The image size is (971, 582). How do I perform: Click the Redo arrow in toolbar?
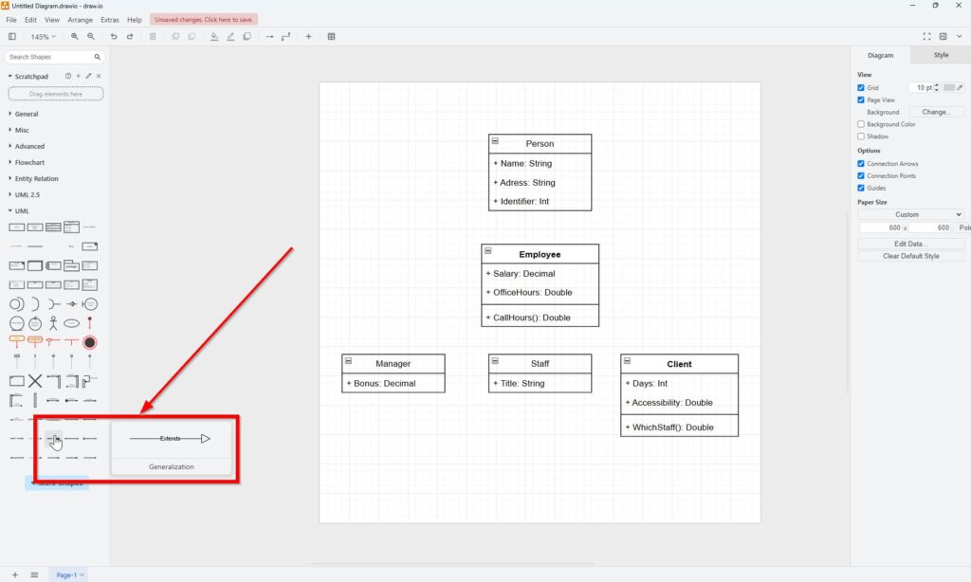click(x=130, y=36)
